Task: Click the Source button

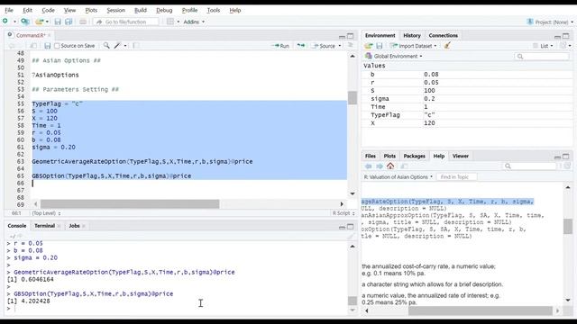Action: click(x=324, y=46)
